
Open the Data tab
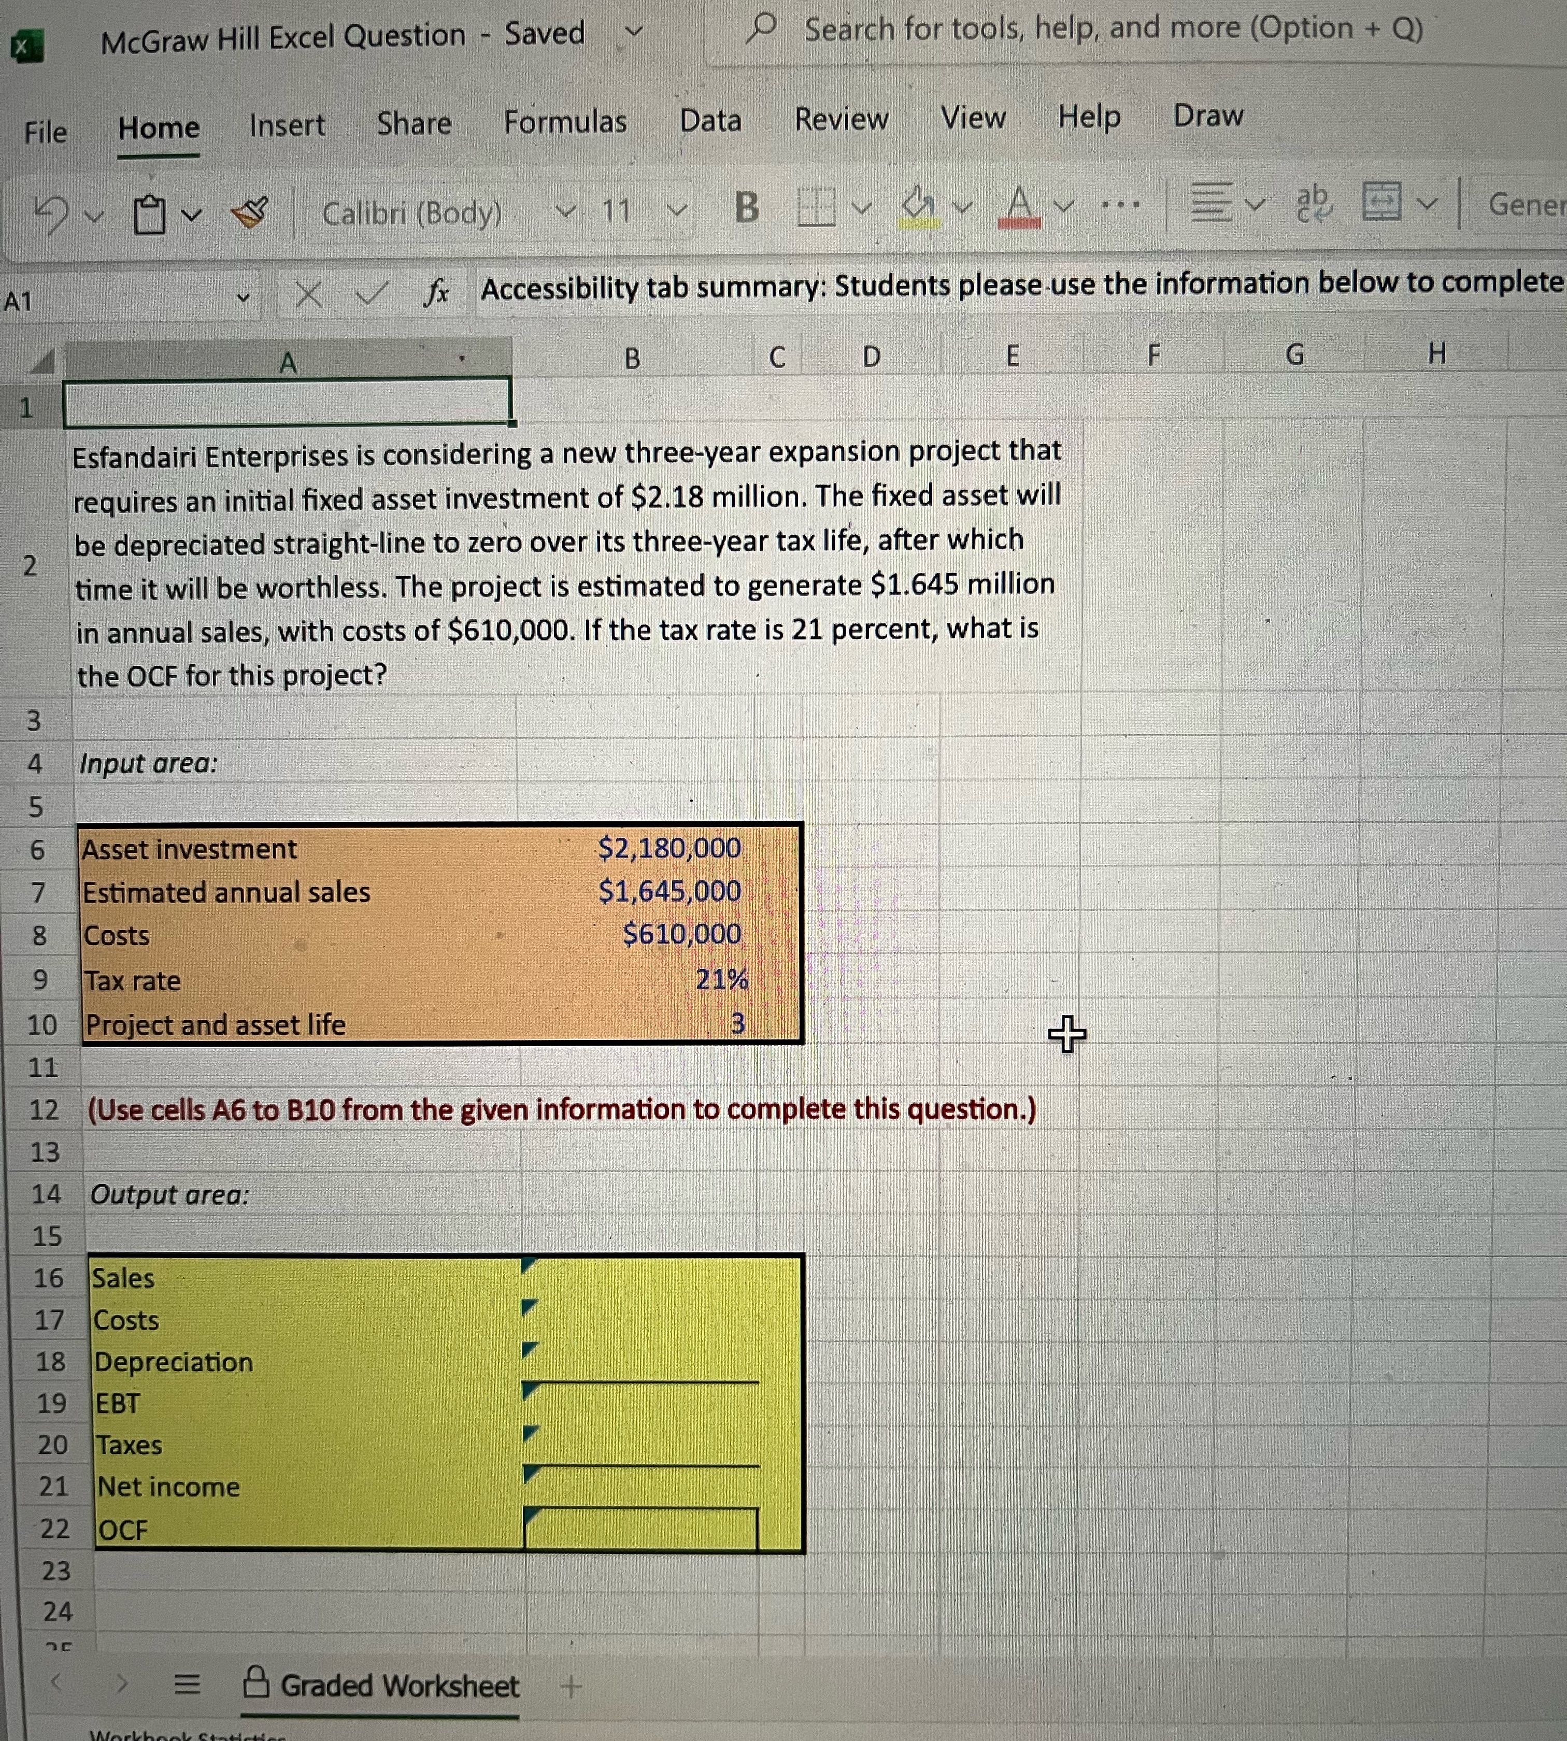pyautogui.click(x=710, y=120)
